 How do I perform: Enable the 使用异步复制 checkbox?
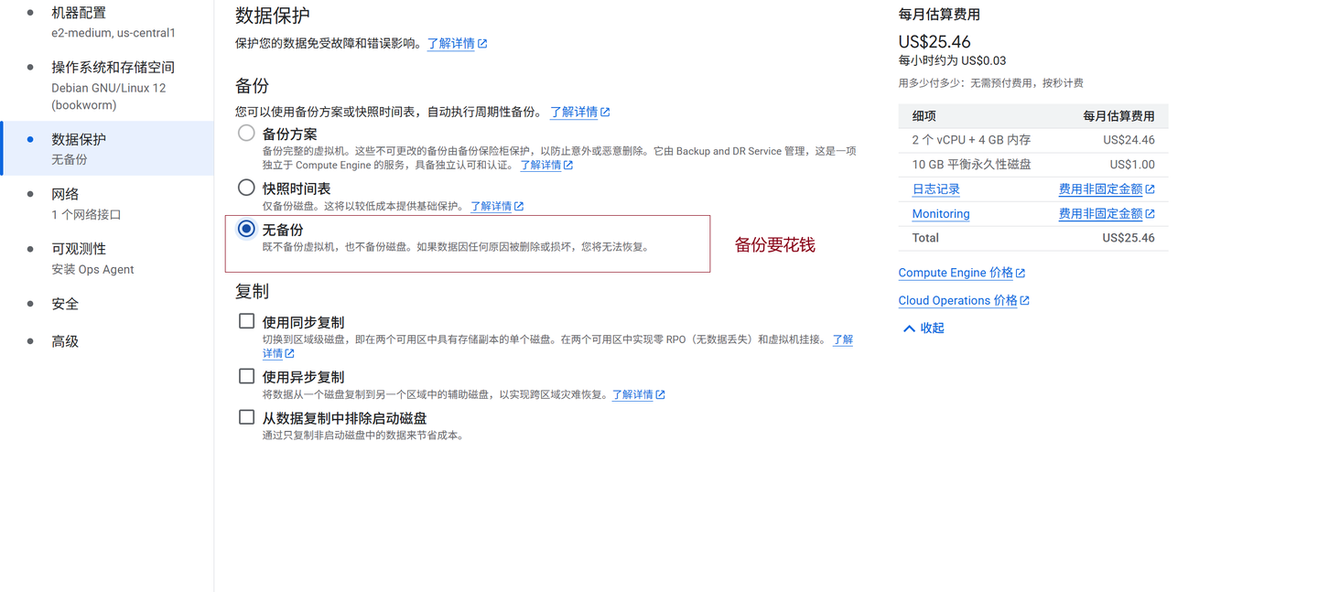point(246,376)
